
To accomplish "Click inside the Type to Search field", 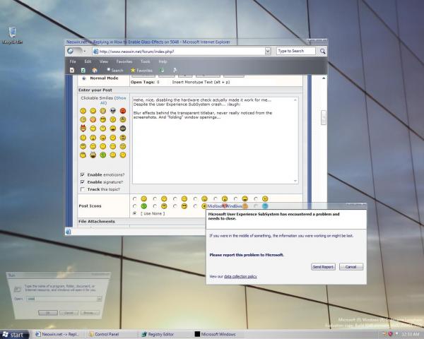I will tap(295, 51).
